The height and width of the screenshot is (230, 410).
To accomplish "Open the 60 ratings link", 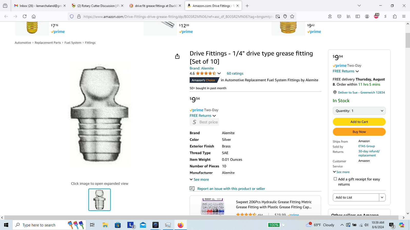I will 235,73.
